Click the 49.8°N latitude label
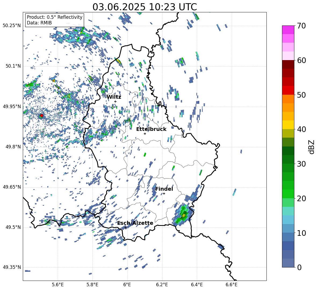This screenshot has height=290, width=318. (x=13, y=147)
